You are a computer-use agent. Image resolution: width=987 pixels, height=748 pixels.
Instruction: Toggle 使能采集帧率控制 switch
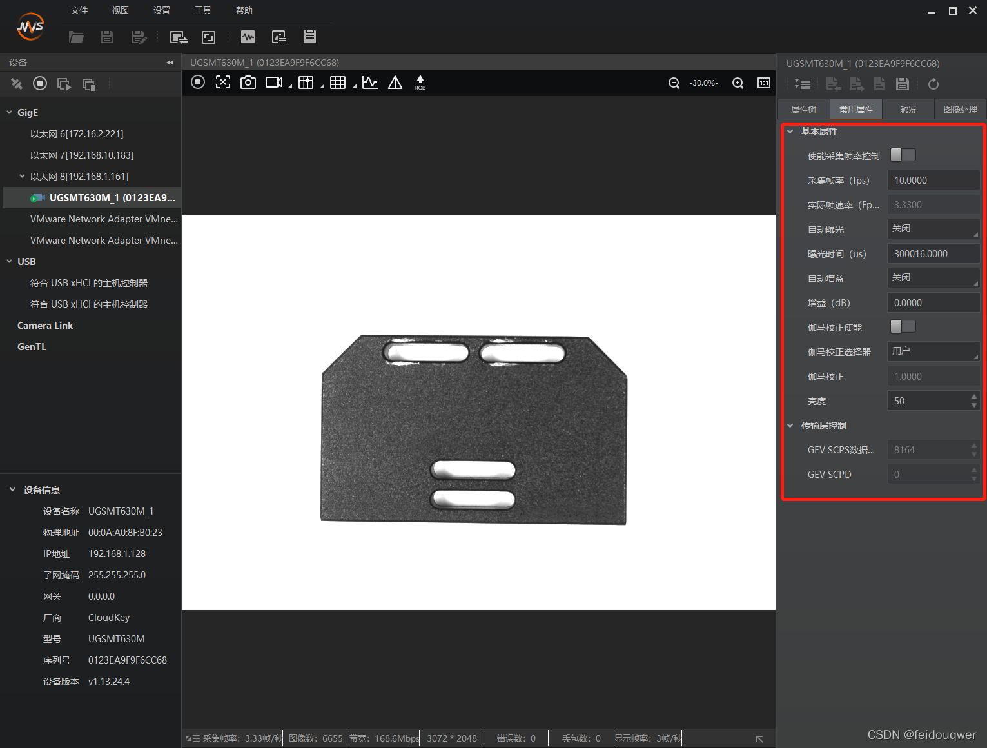(x=903, y=155)
